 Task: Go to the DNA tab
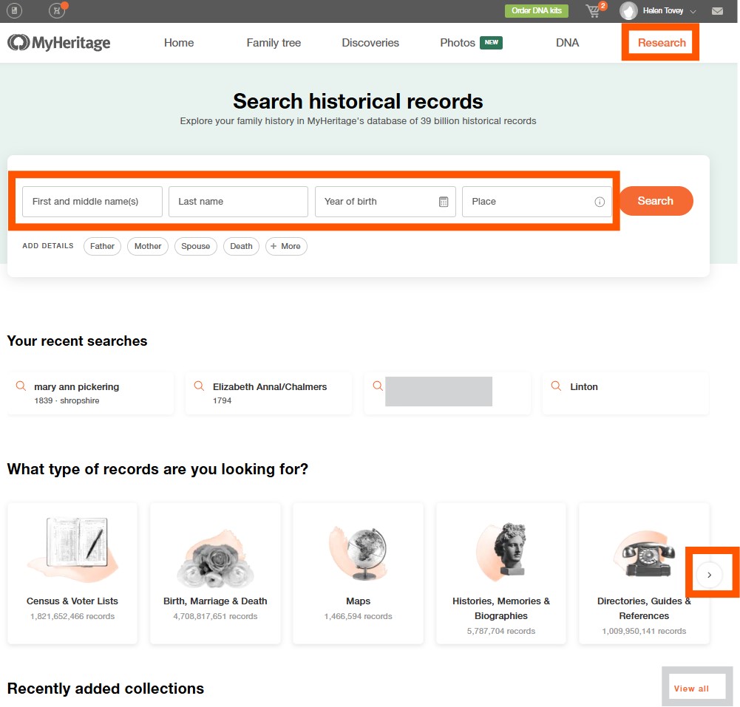coord(567,43)
